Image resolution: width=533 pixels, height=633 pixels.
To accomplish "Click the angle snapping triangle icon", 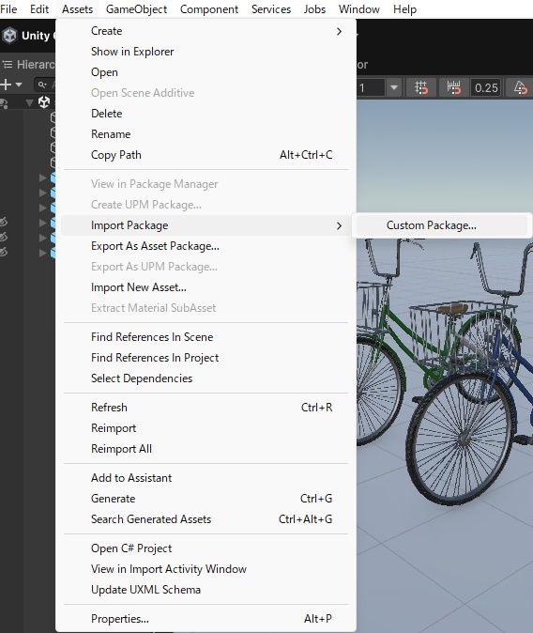I will pyautogui.click(x=520, y=87).
